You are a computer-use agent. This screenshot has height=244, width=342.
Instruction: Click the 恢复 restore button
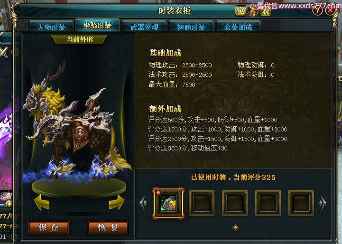coord(108,227)
